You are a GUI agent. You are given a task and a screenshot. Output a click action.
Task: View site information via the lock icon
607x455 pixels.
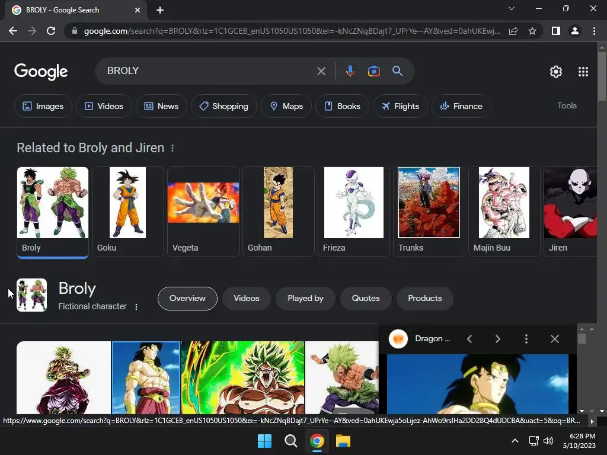pos(75,31)
